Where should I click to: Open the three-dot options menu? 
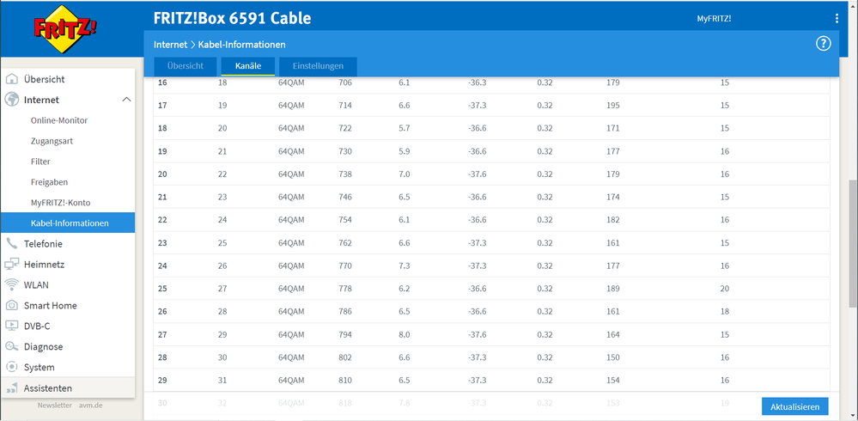[837, 18]
